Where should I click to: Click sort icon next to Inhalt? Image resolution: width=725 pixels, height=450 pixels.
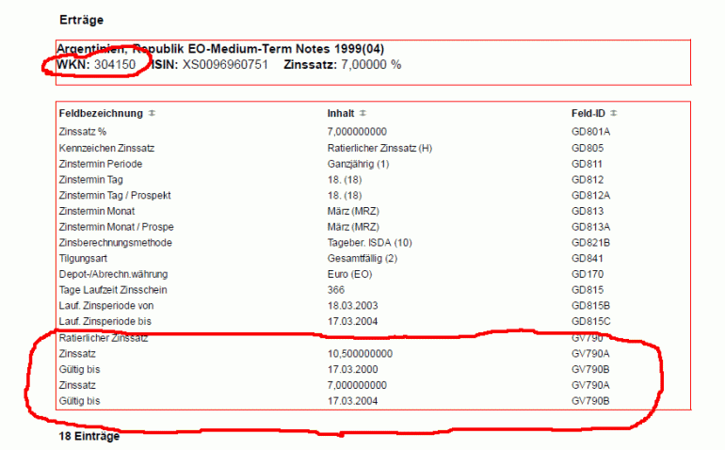pos(362,113)
